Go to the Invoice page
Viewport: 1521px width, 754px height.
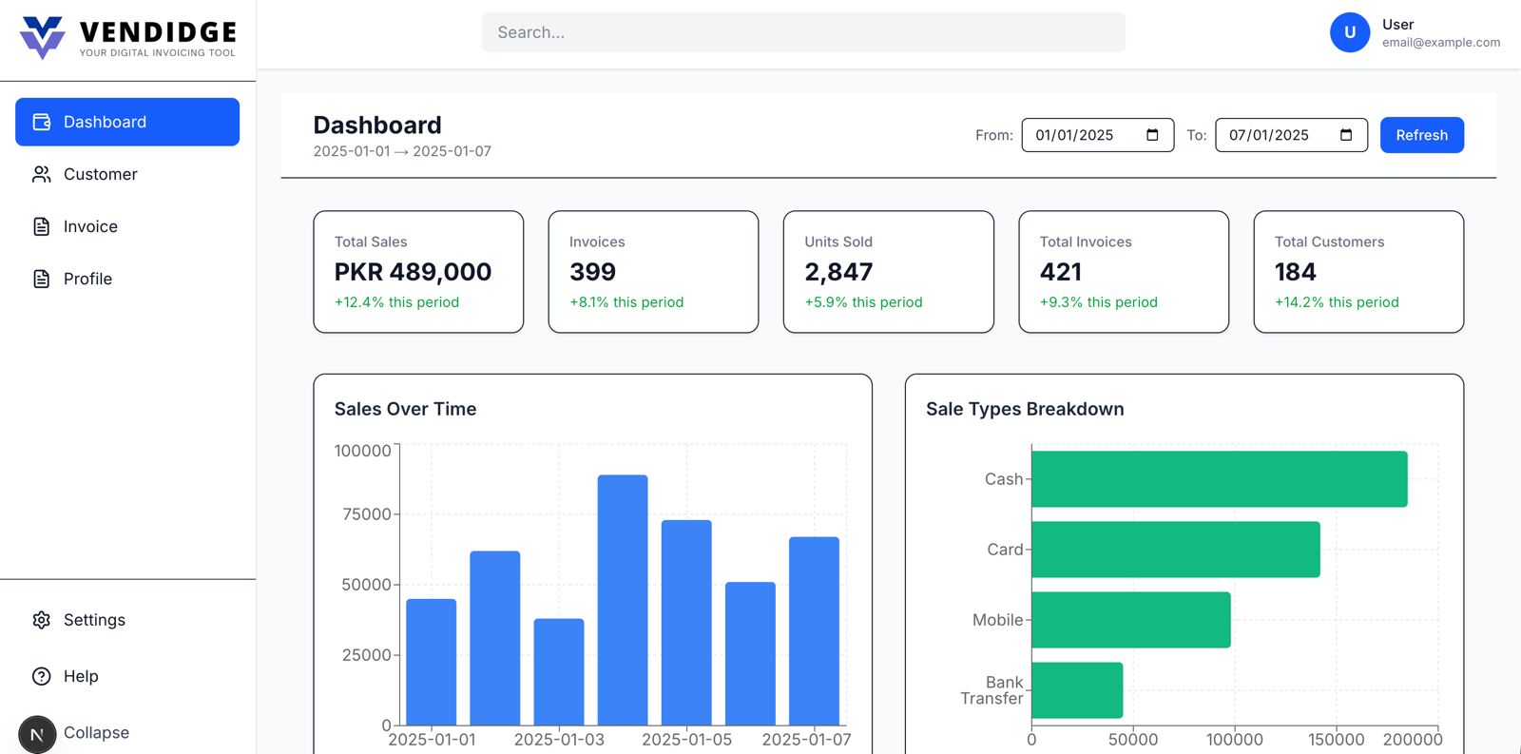pos(90,226)
